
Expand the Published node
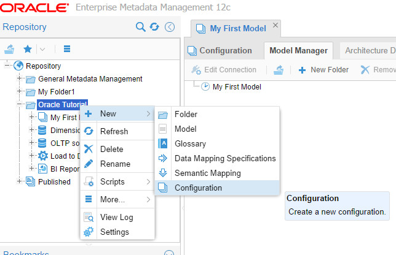point(19,181)
